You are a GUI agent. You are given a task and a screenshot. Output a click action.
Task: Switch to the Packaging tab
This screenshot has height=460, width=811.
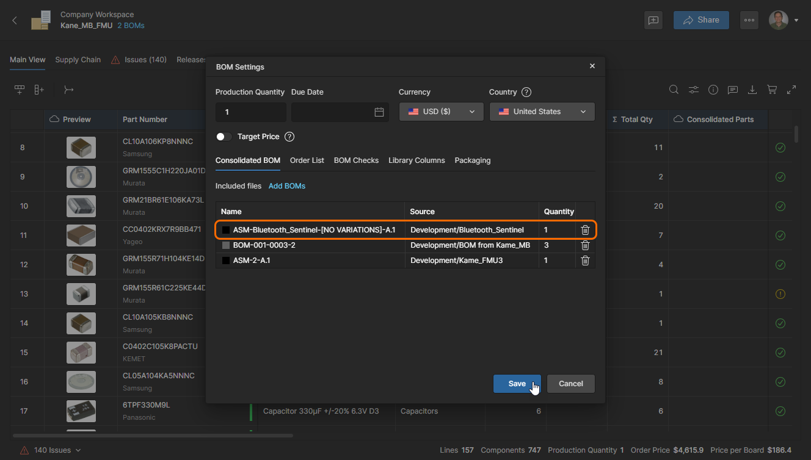[x=473, y=160]
